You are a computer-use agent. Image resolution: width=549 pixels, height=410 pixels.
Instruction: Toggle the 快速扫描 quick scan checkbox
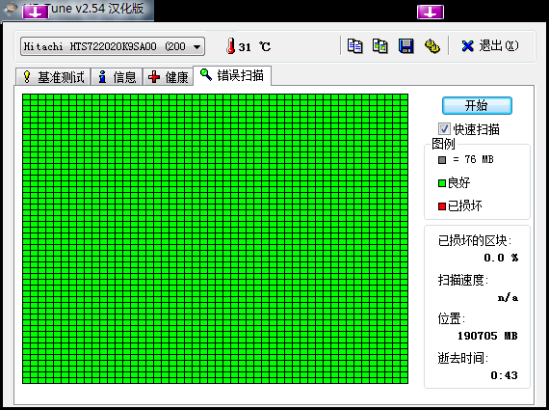444,128
